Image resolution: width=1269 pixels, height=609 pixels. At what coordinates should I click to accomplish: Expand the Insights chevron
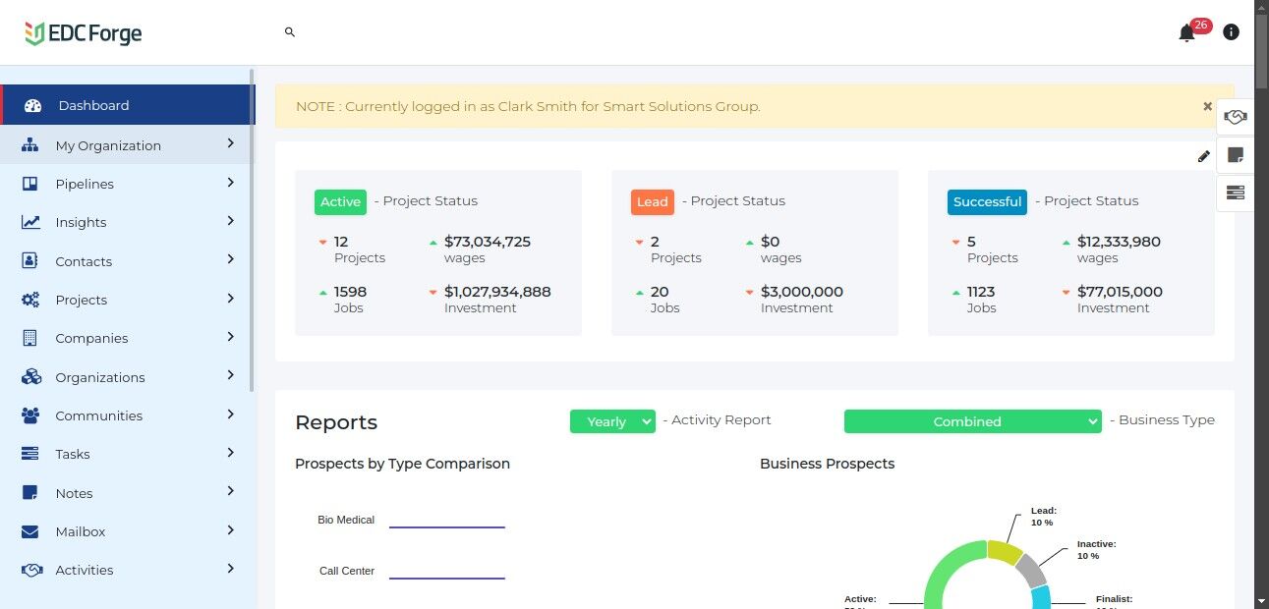pyautogui.click(x=231, y=221)
